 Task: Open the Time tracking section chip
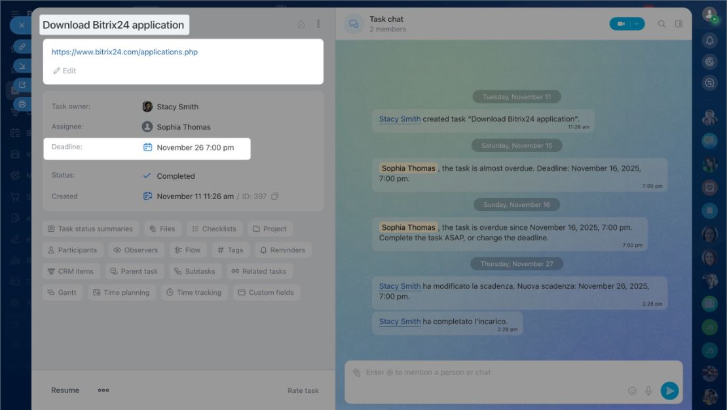(194, 292)
